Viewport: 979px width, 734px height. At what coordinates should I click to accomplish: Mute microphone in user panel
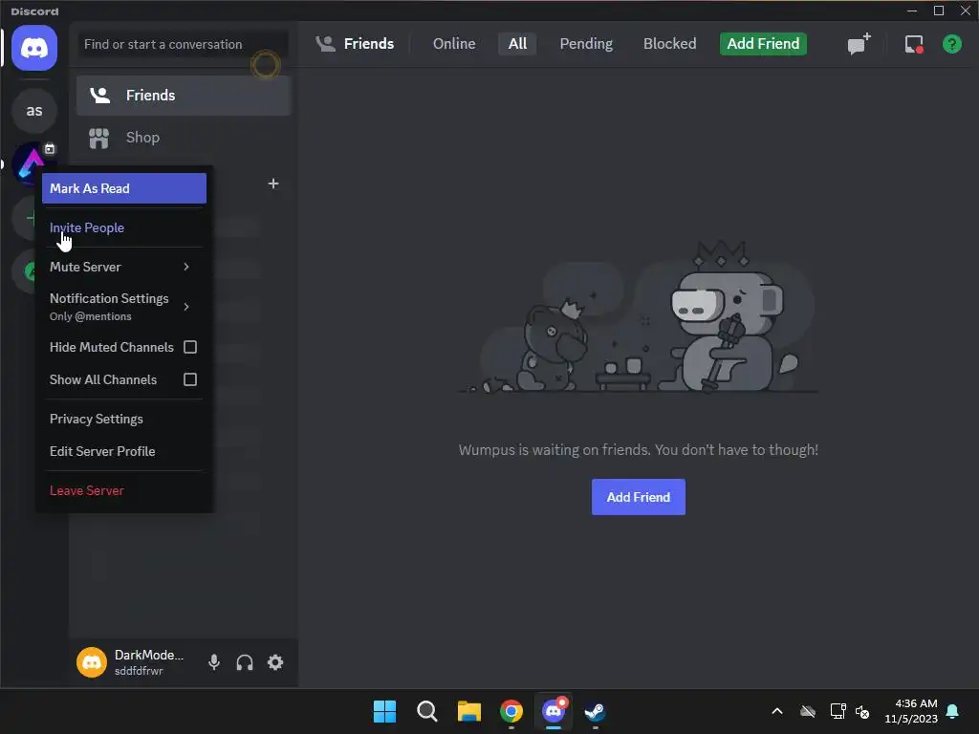214,662
